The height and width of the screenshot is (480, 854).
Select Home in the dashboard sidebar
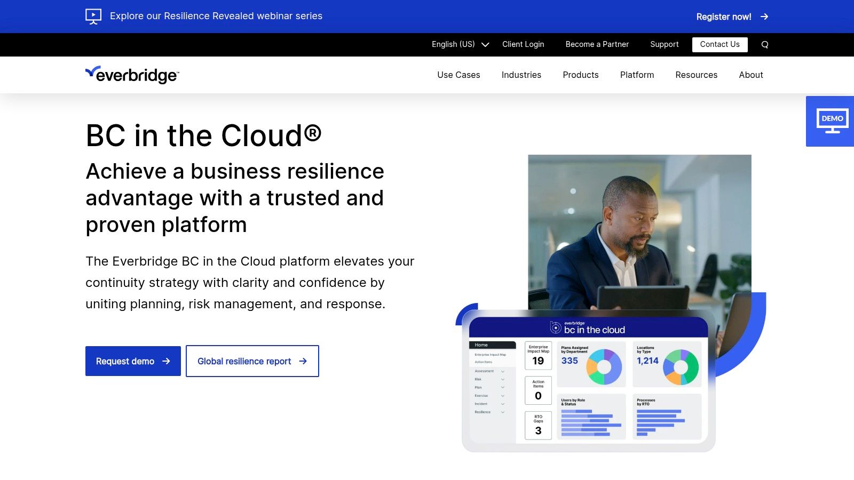pos(481,345)
